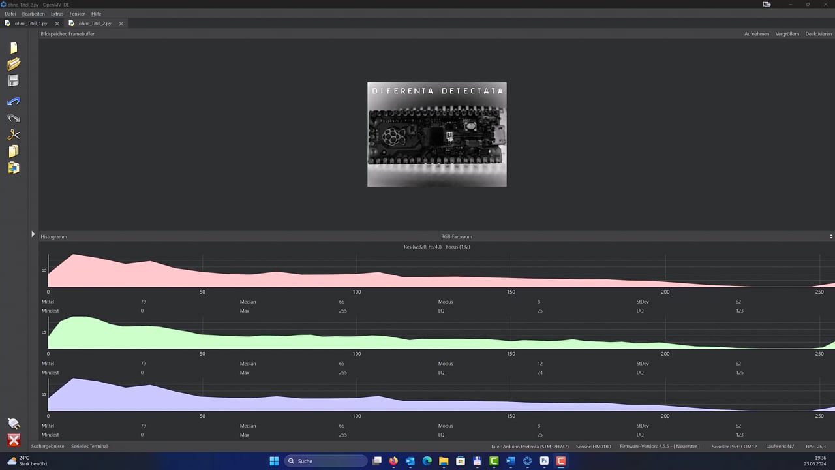Expand the collapsed editor panel arrow

coord(33,234)
